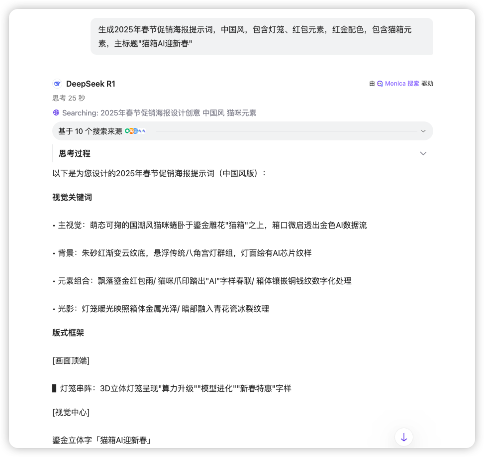Click the search source favicons cluster

pyautogui.click(x=135, y=131)
